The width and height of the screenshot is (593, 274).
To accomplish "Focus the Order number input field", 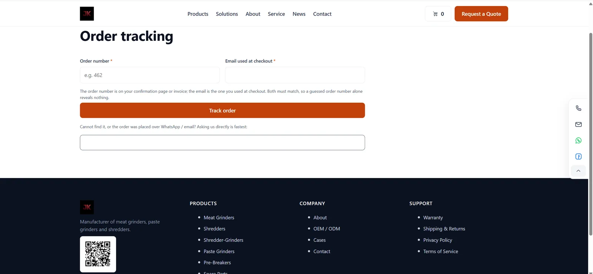I will (150, 75).
